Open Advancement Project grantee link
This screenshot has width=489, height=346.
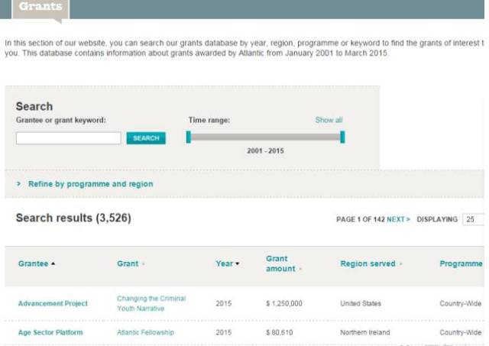(x=53, y=303)
